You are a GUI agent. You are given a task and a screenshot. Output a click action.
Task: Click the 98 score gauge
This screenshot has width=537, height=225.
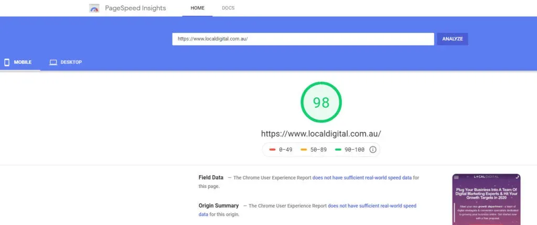click(321, 102)
